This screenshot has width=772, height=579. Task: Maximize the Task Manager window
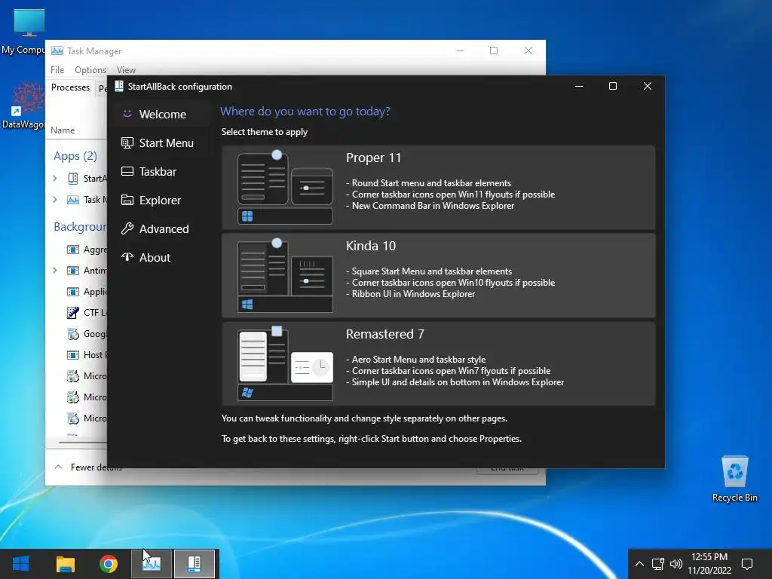click(494, 51)
